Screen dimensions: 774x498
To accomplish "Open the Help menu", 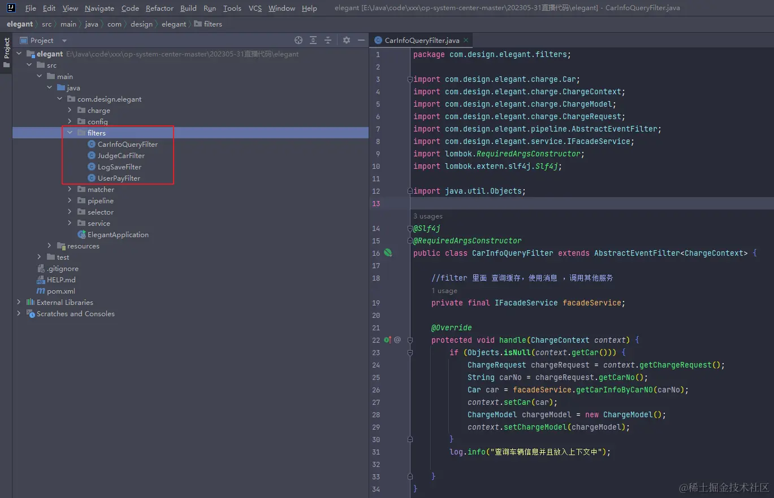I will tap(309, 8).
